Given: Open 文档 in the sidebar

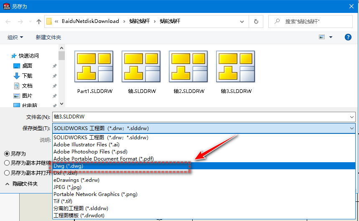Looking at the screenshot, I should coord(23,86).
